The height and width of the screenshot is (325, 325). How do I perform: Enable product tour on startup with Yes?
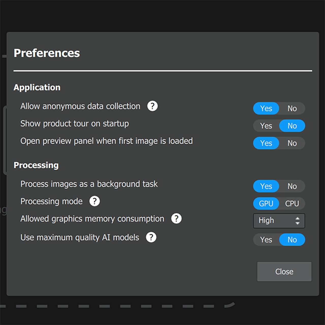coord(266,126)
